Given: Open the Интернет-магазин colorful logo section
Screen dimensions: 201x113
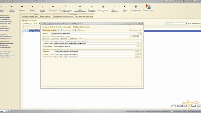Looking at the screenshot, I should pyautogui.click(x=148, y=8).
